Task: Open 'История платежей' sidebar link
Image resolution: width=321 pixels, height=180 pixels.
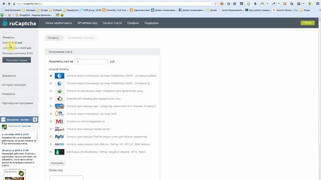Action: click(14, 85)
